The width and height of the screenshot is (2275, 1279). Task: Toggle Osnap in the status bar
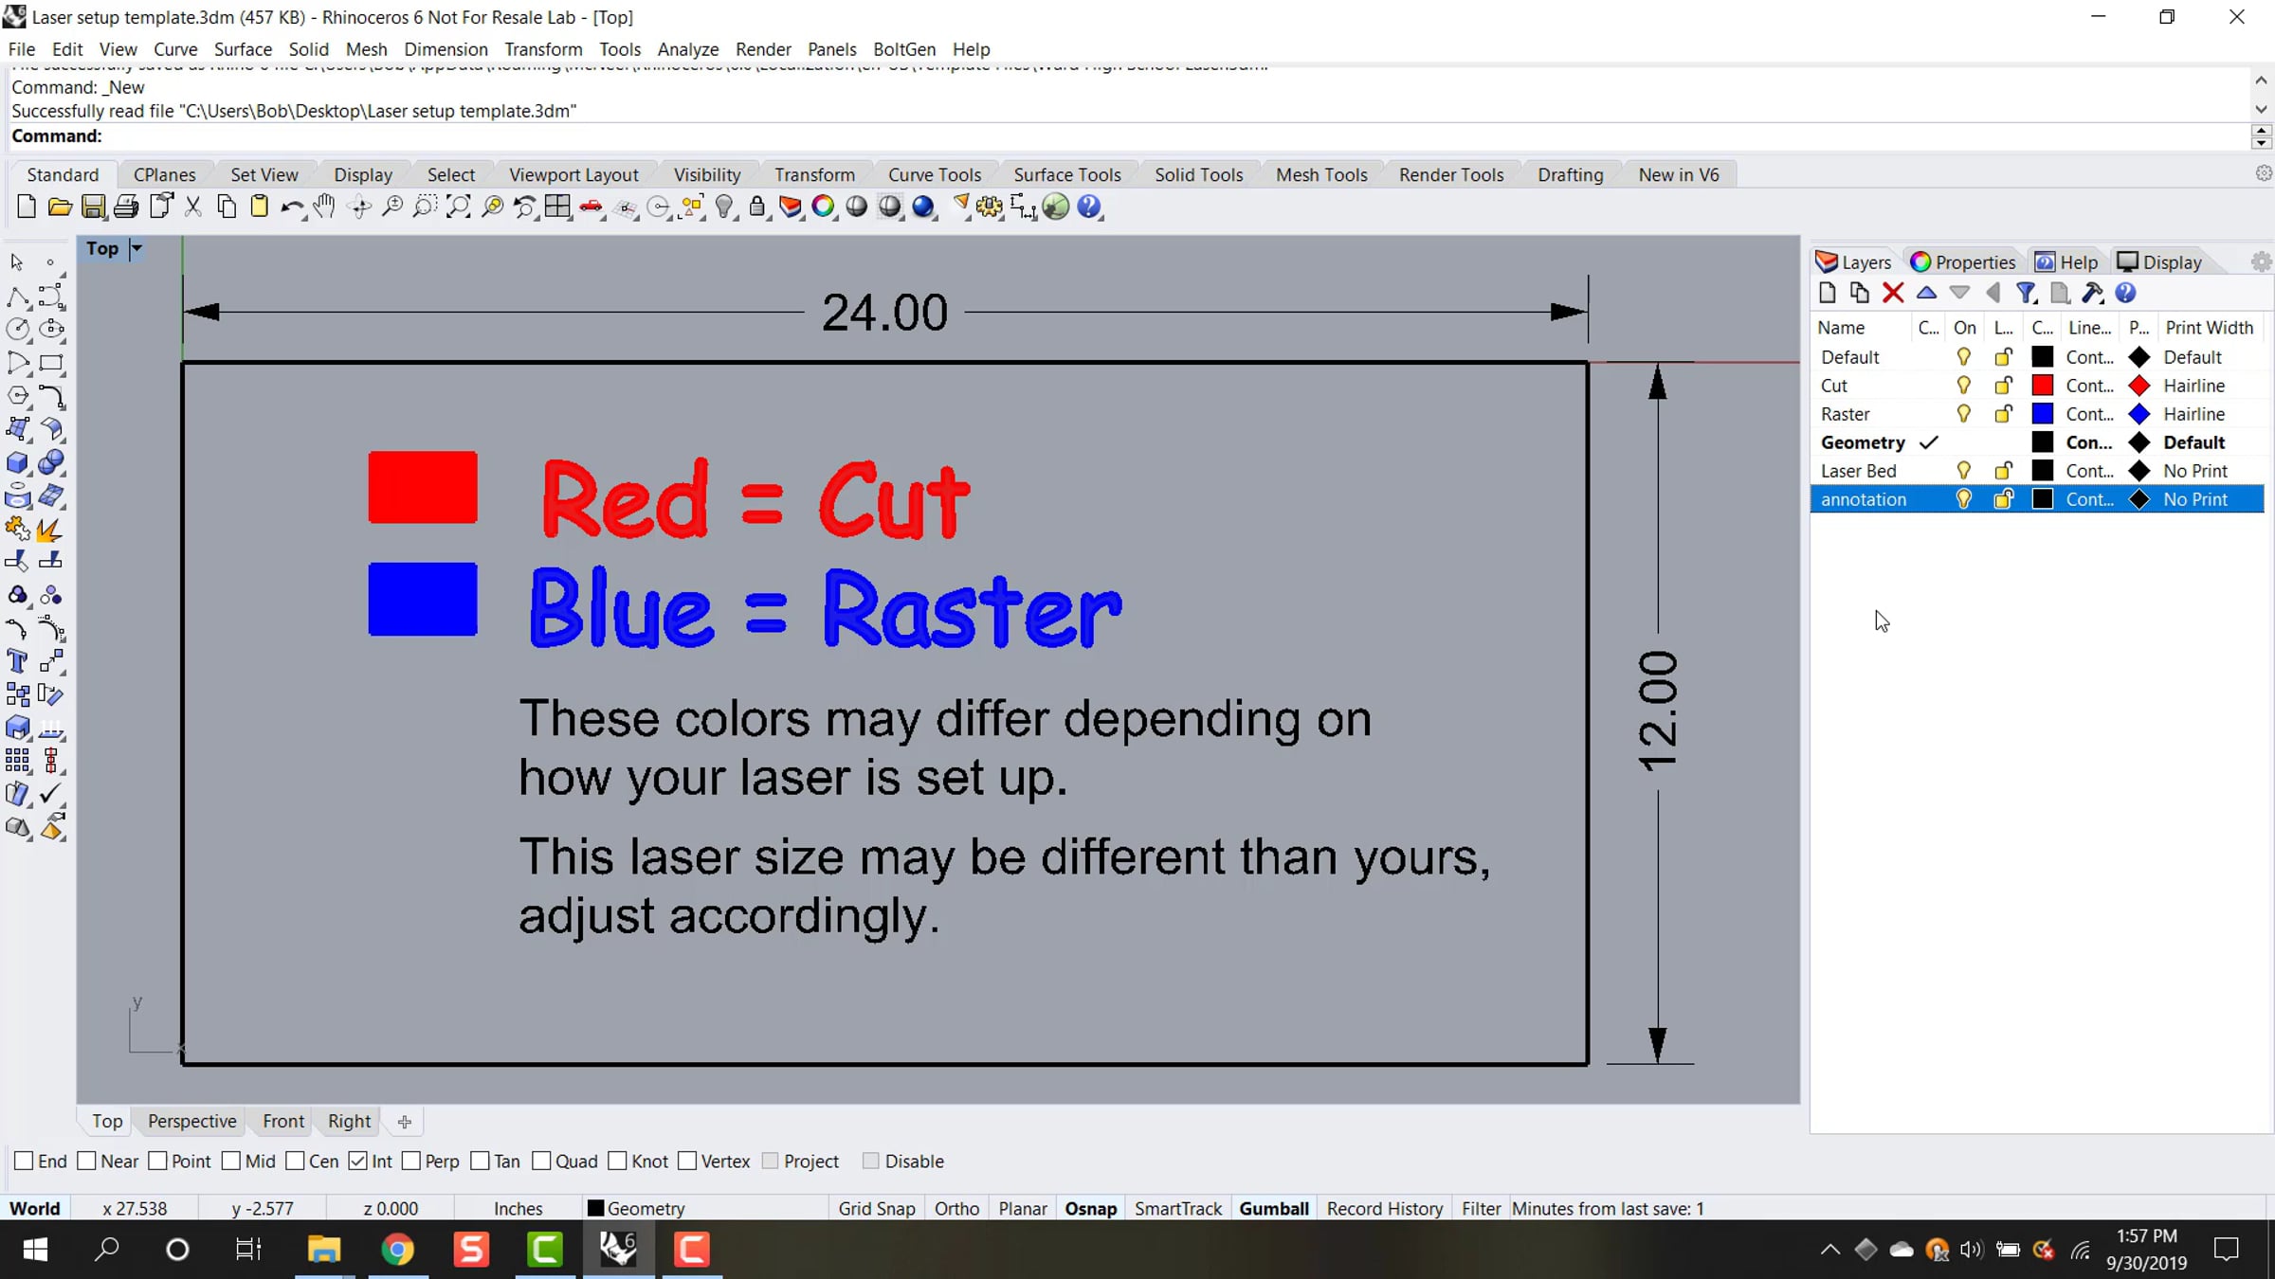coord(1090,1208)
